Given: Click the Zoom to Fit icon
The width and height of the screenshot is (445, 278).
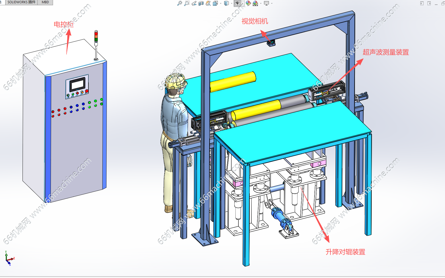Looking at the screenshot, I should tap(179, 3).
